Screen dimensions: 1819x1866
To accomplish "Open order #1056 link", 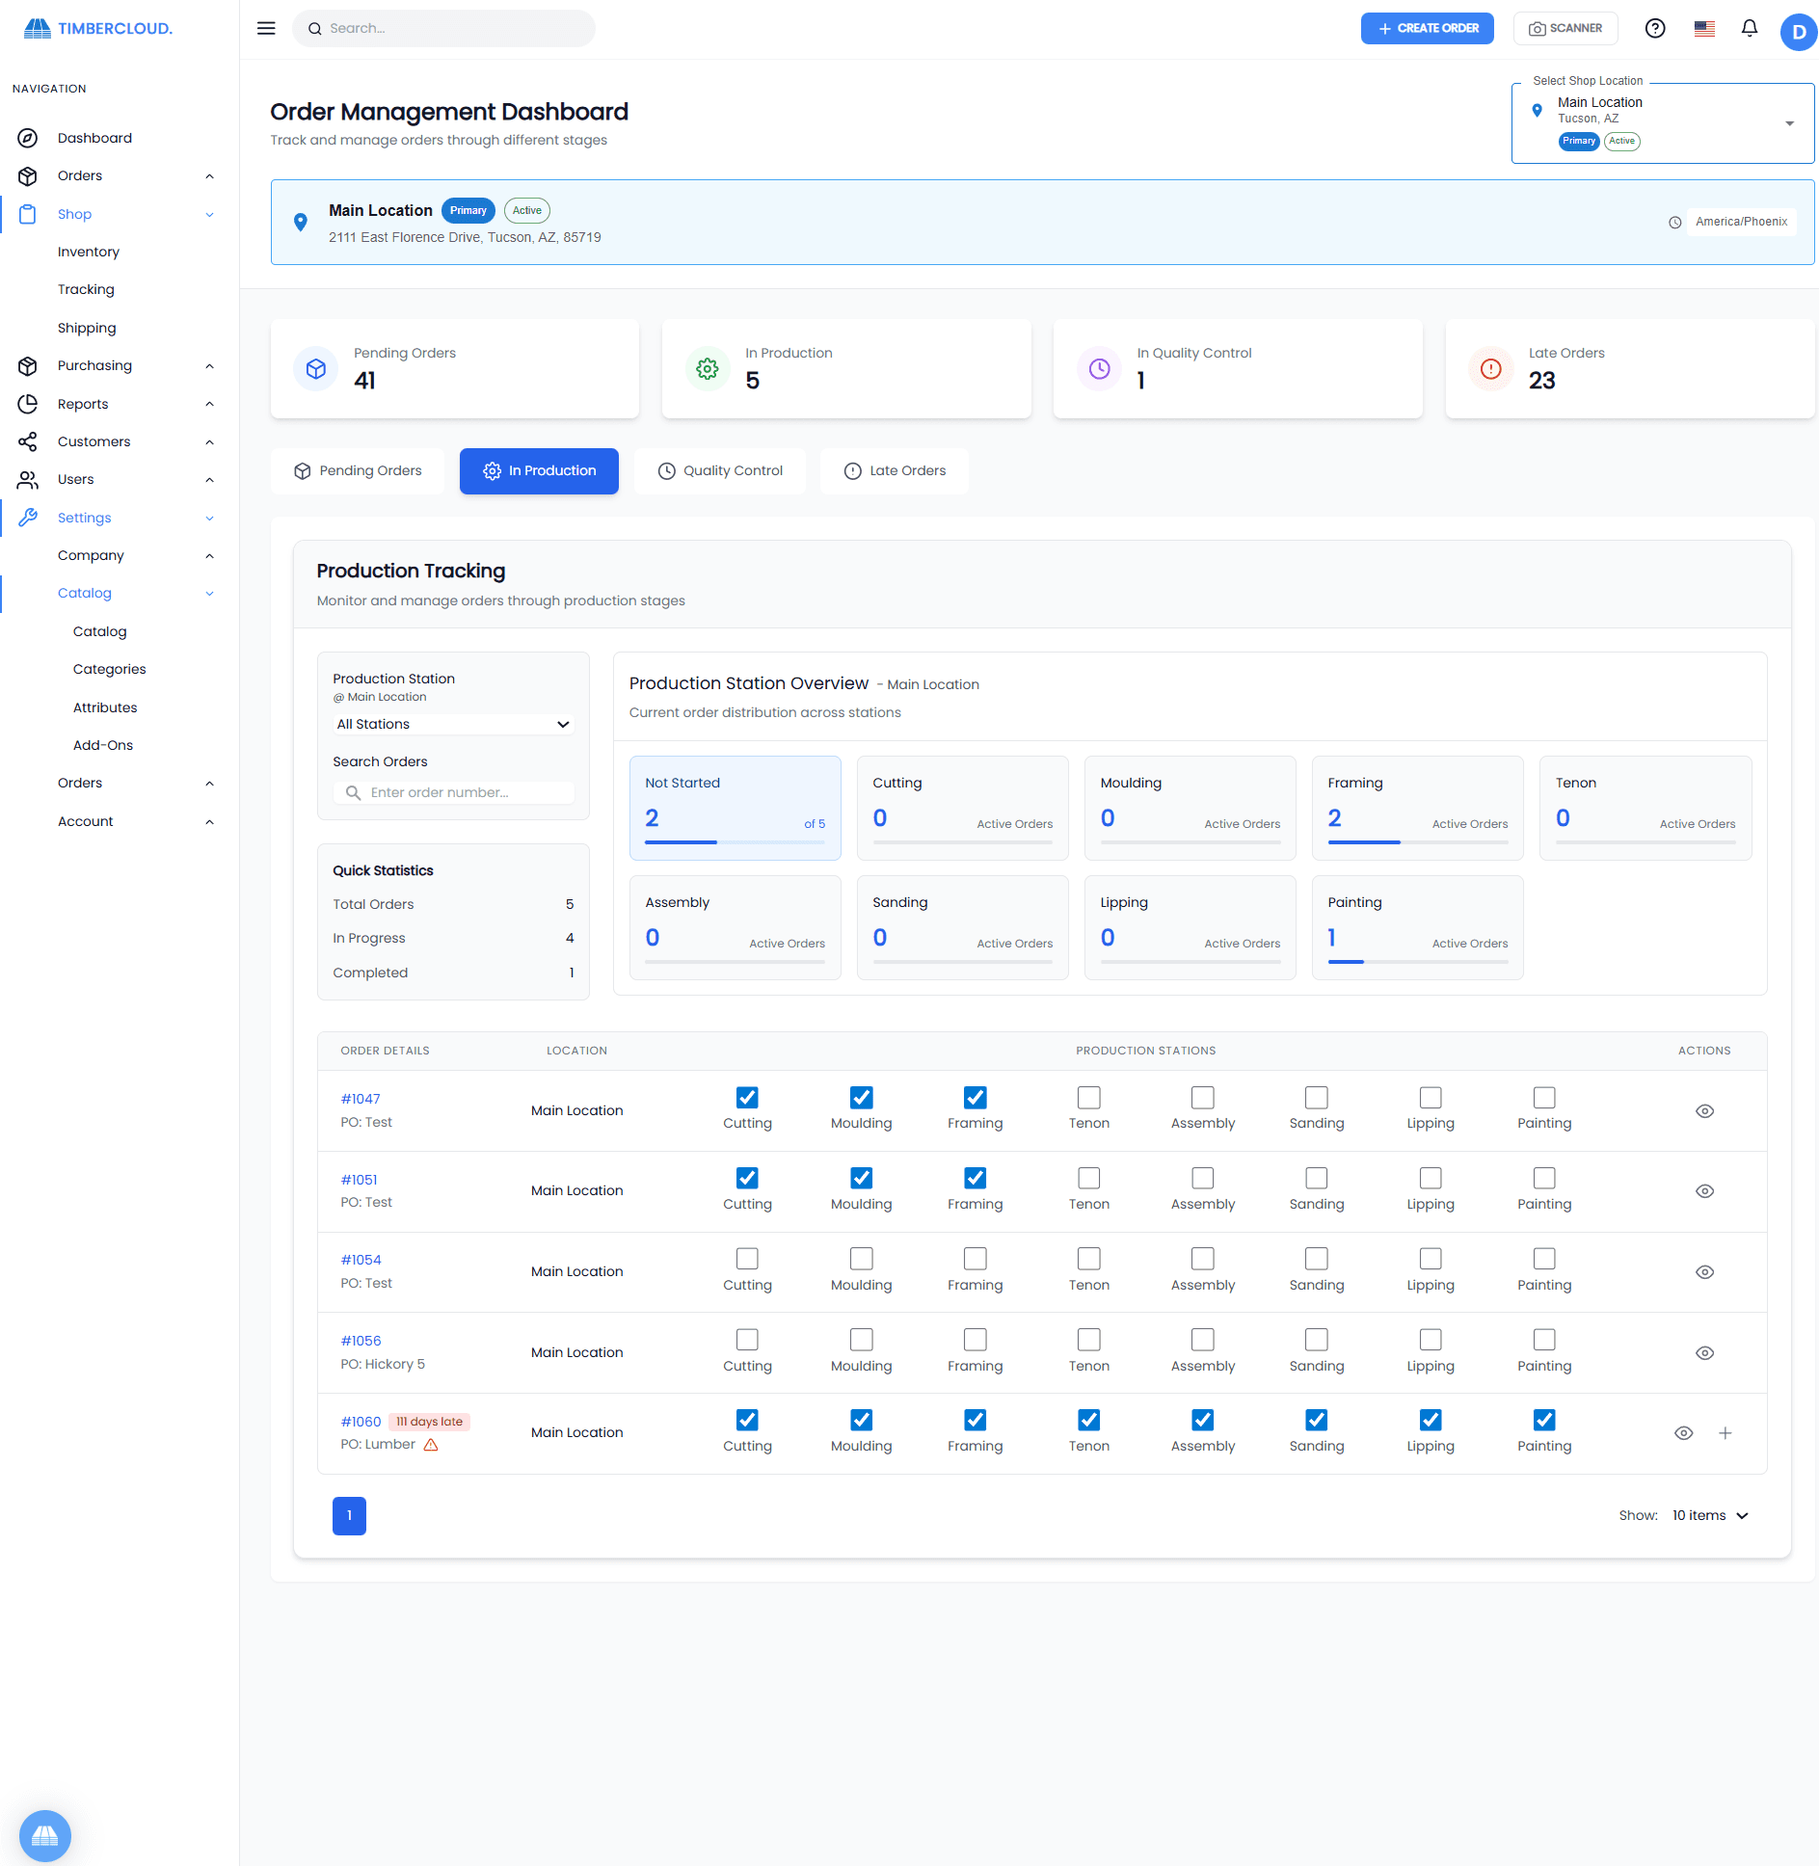I will (x=361, y=1340).
